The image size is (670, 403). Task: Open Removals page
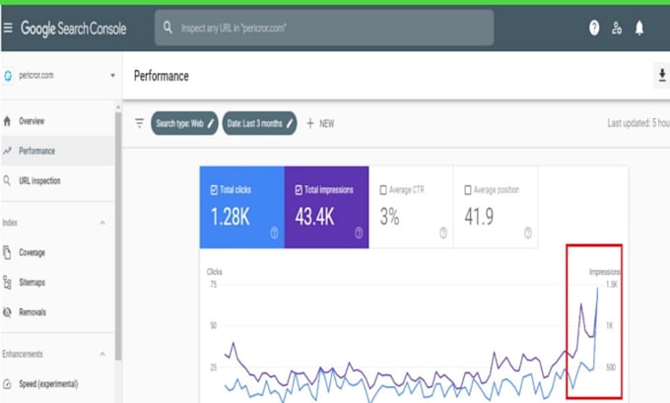pyautogui.click(x=58, y=312)
